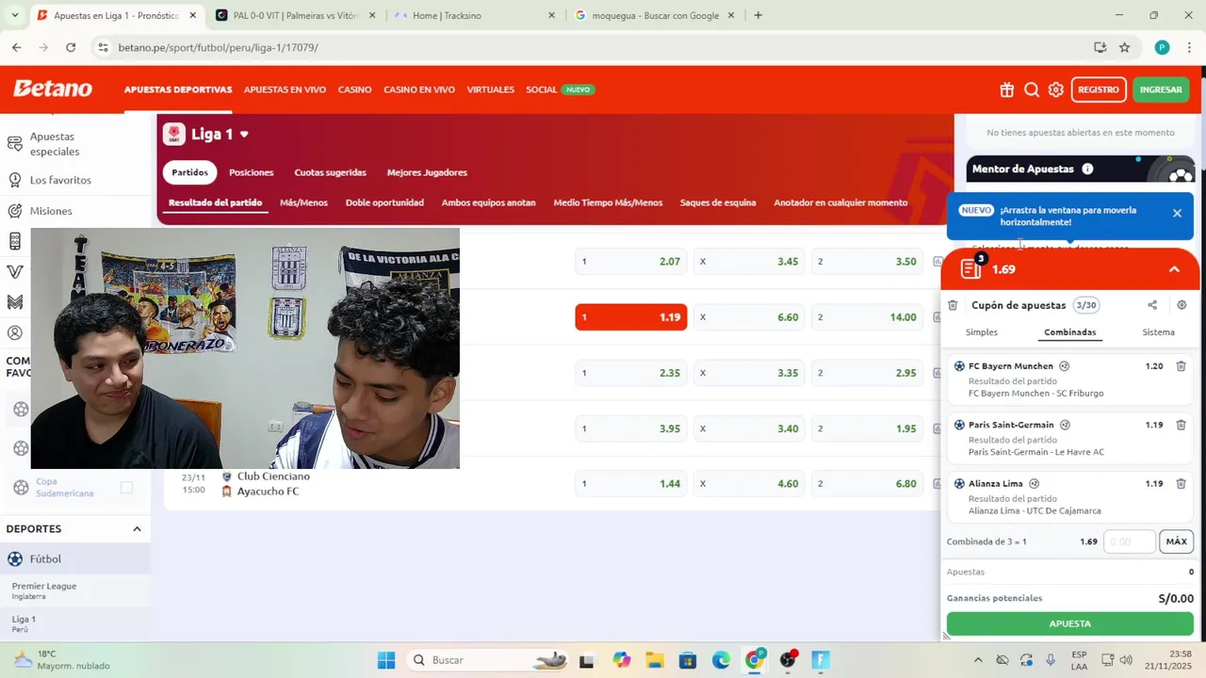
Task: Clear all bets with coupon trash icon
Action: [953, 305]
